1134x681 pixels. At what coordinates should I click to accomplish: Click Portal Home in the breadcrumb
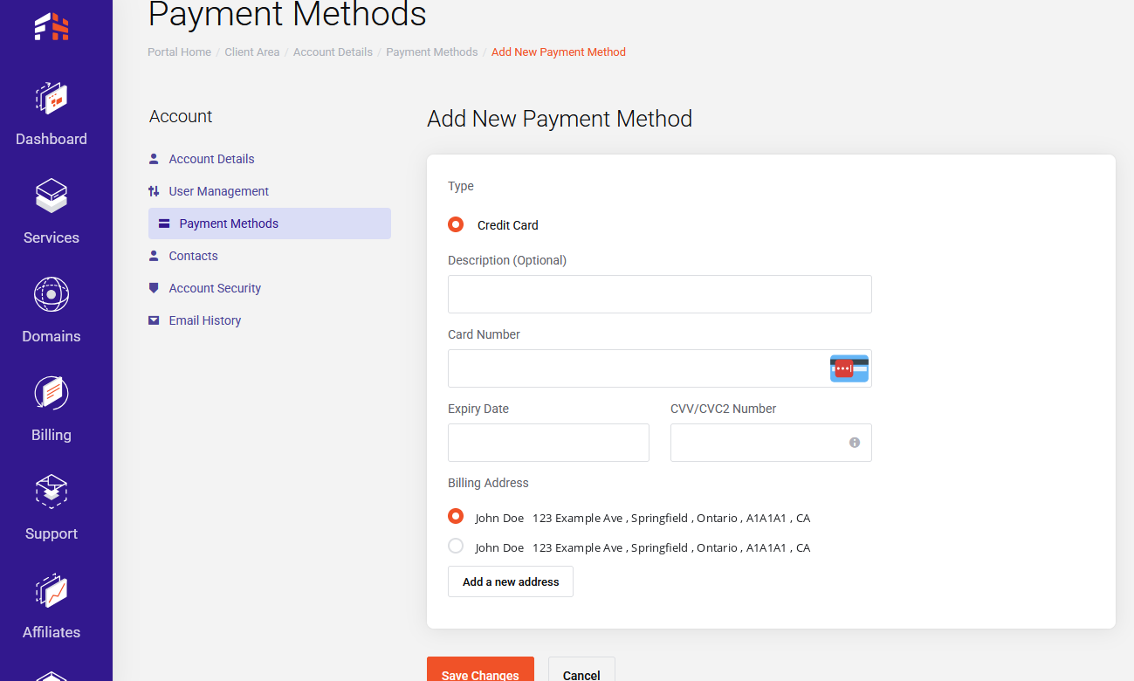[179, 52]
